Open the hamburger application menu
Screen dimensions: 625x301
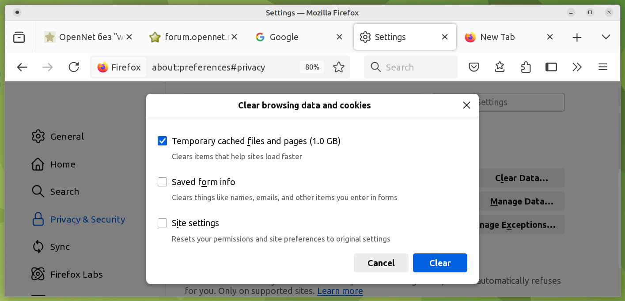[603, 67]
